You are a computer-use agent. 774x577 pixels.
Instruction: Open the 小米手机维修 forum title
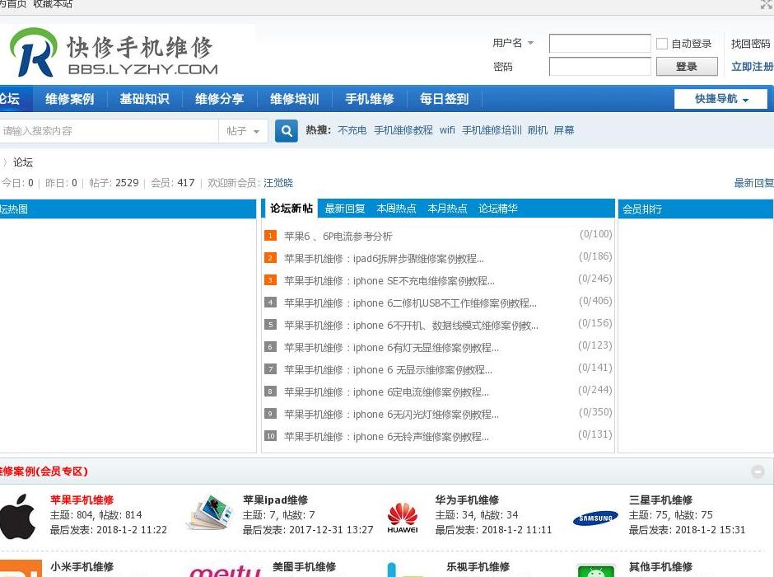82,566
